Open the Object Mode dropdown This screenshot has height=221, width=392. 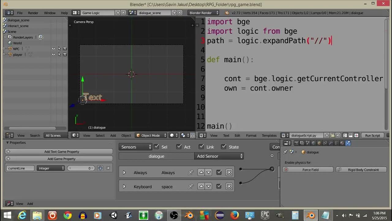(151, 135)
